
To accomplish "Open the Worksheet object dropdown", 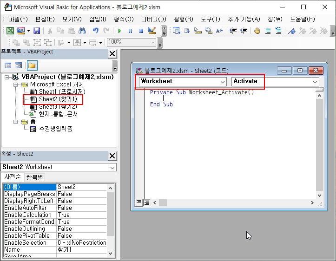I will click(223, 82).
